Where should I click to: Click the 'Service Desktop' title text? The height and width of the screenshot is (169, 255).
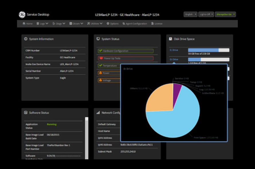tap(38, 15)
